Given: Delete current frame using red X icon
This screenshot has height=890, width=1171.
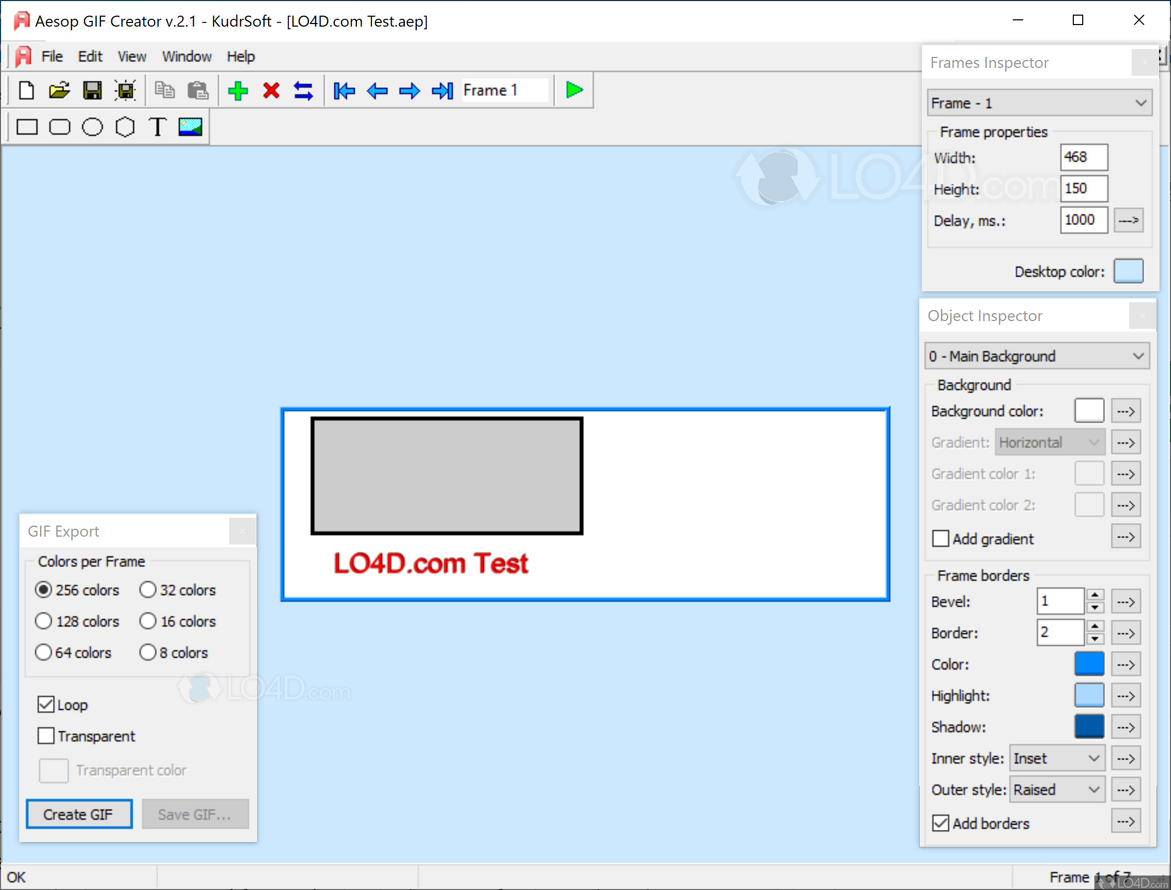Looking at the screenshot, I should click(x=271, y=90).
